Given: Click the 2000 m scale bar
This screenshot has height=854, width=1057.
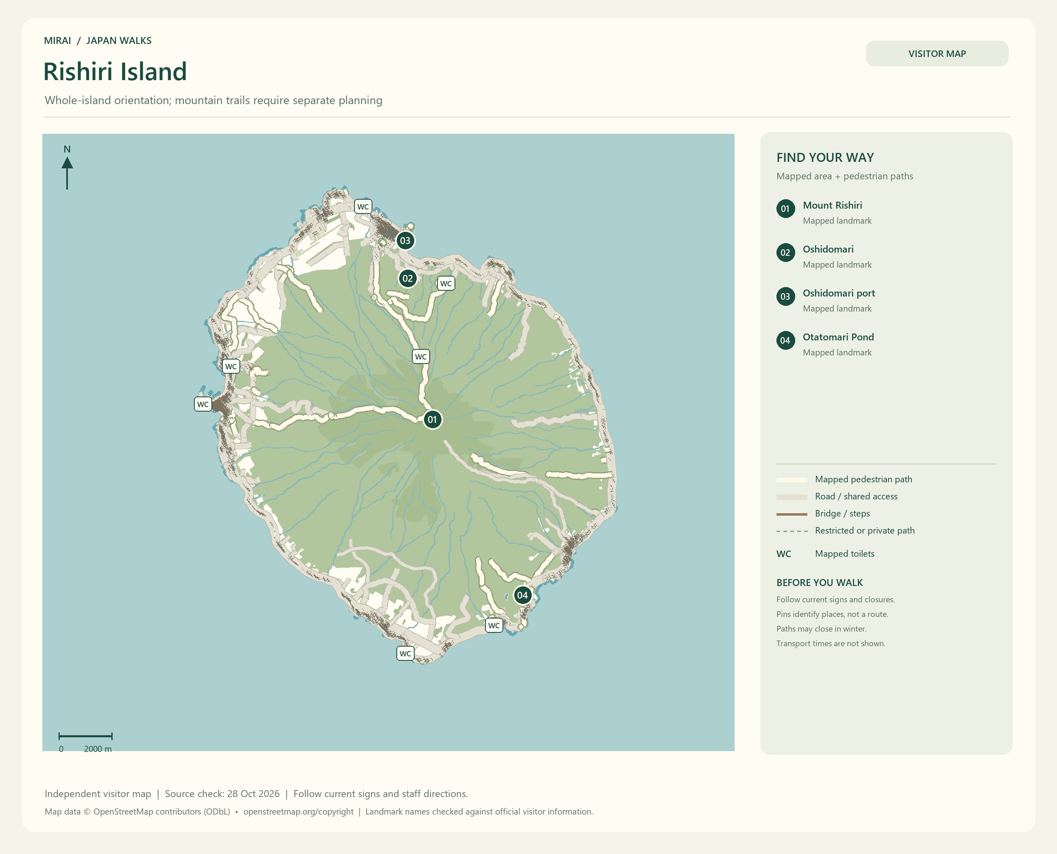Looking at the screenshot, I should pos(86,741).
